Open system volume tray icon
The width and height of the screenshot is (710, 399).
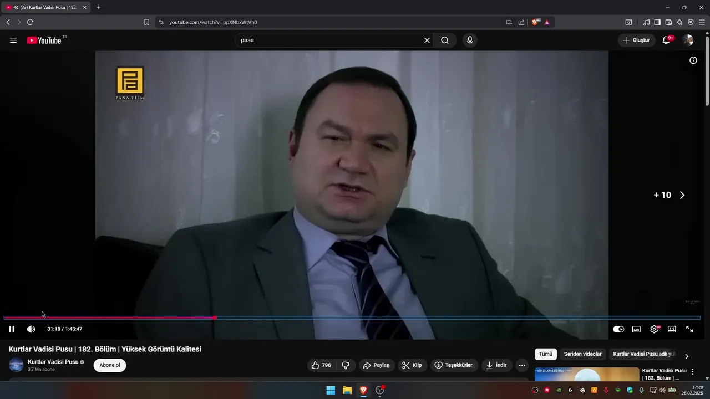tap(662, 390)
